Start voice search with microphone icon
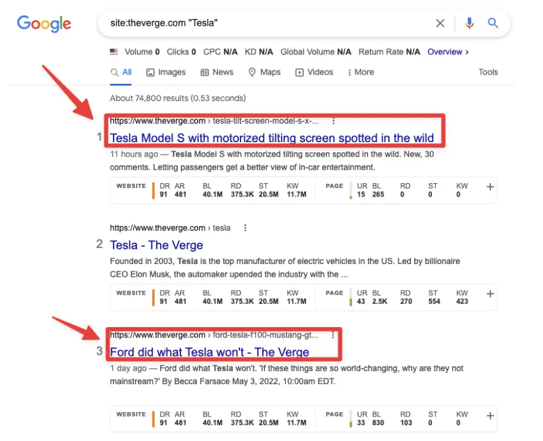This screenshot has width=543, height=441. pyautogui.click(x=469, y=23)
